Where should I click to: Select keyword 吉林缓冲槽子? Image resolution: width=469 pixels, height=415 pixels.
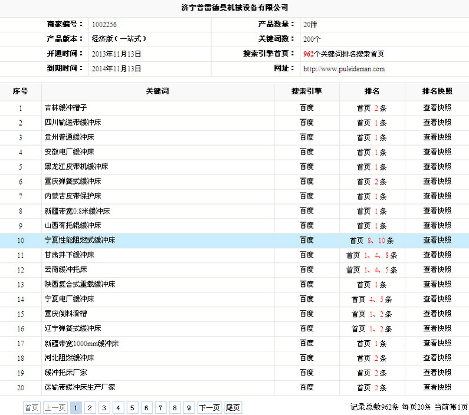tap(66, 108)
